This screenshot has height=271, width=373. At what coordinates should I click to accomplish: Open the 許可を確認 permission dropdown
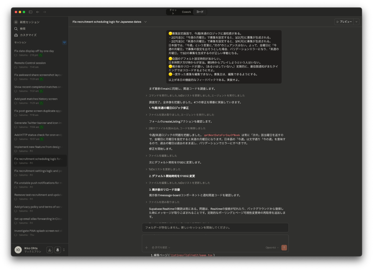161,248
